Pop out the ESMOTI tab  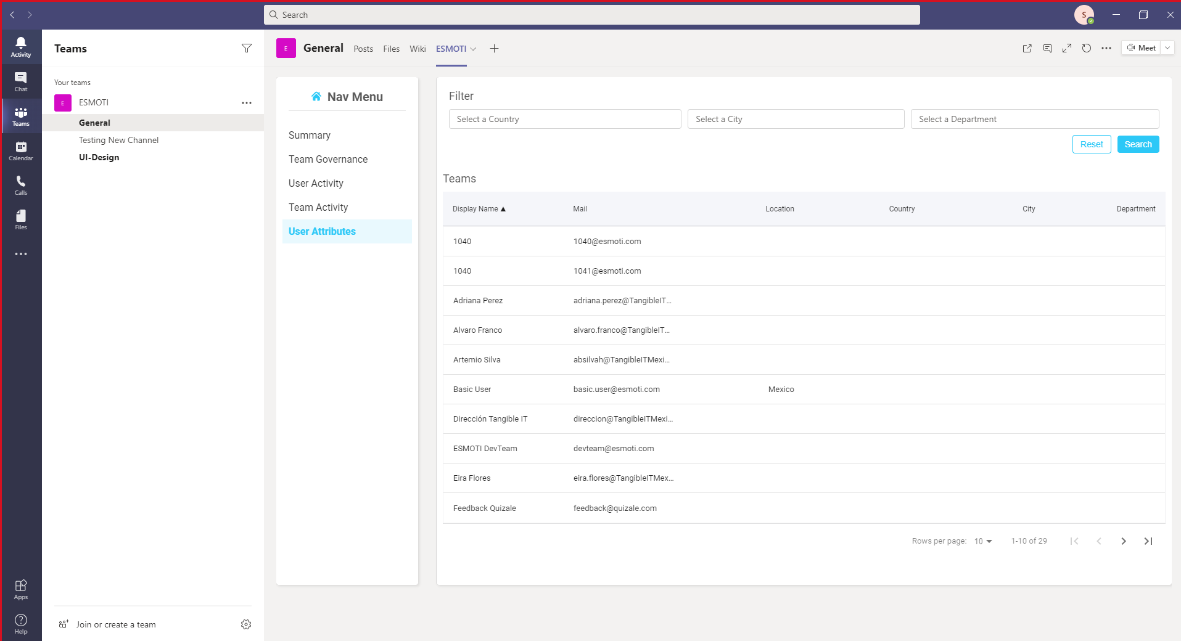click(1027, 48)
